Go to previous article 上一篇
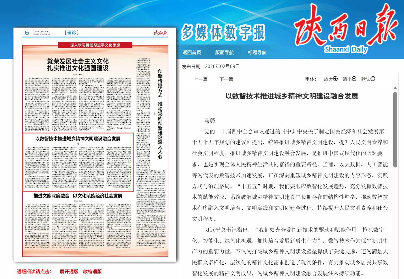The height and width of the screenshot is (279, 404). 201,79
